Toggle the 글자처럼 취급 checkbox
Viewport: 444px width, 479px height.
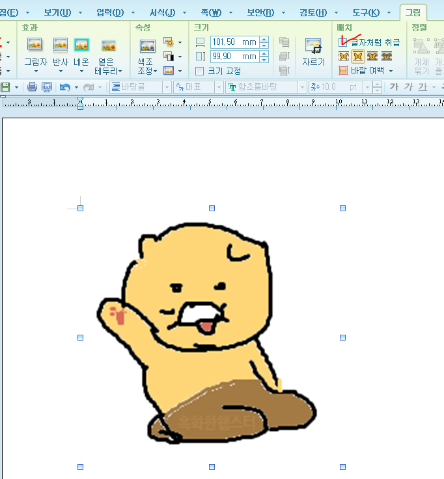tap(342, 42)
